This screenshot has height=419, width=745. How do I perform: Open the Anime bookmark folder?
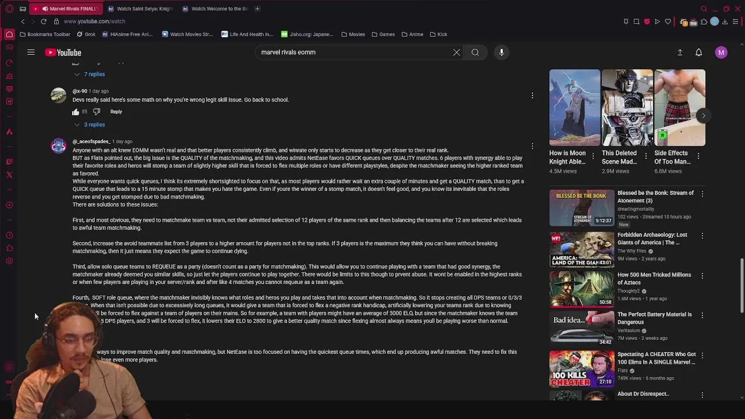click(412, 34)
